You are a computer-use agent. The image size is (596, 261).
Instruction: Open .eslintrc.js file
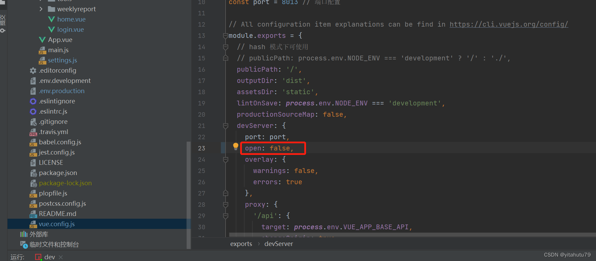pos(53,111)
